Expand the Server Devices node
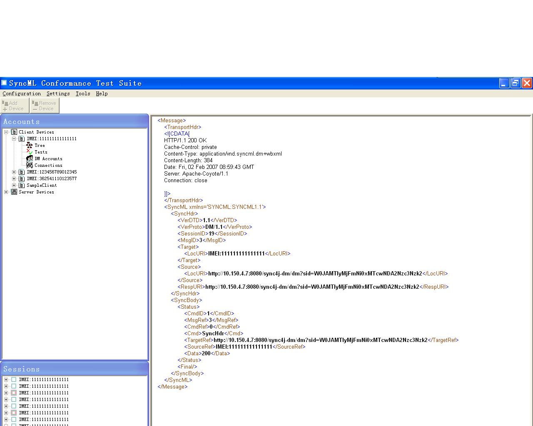Image resolution: width=533 pixels, height=426 pixels. (x=6, y=192)
